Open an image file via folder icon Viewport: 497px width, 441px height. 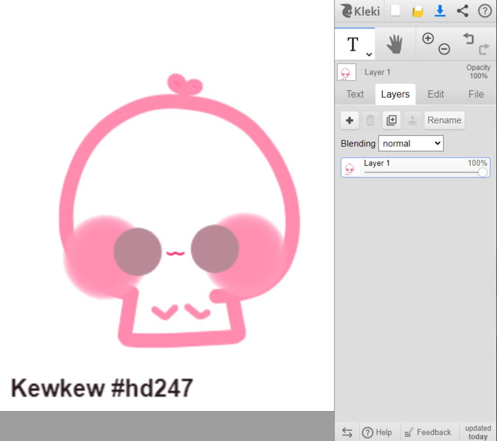[x=418, y=11]
